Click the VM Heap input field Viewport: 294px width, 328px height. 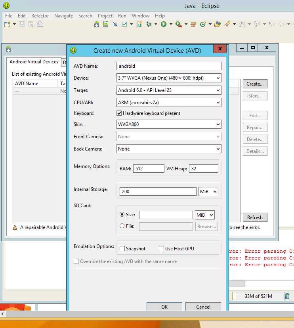[x=204, y=169]
